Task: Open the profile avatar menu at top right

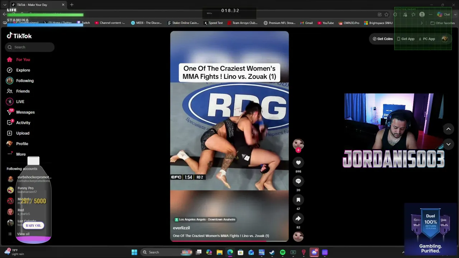Action: pyautogui.click(x=445, y=39)
